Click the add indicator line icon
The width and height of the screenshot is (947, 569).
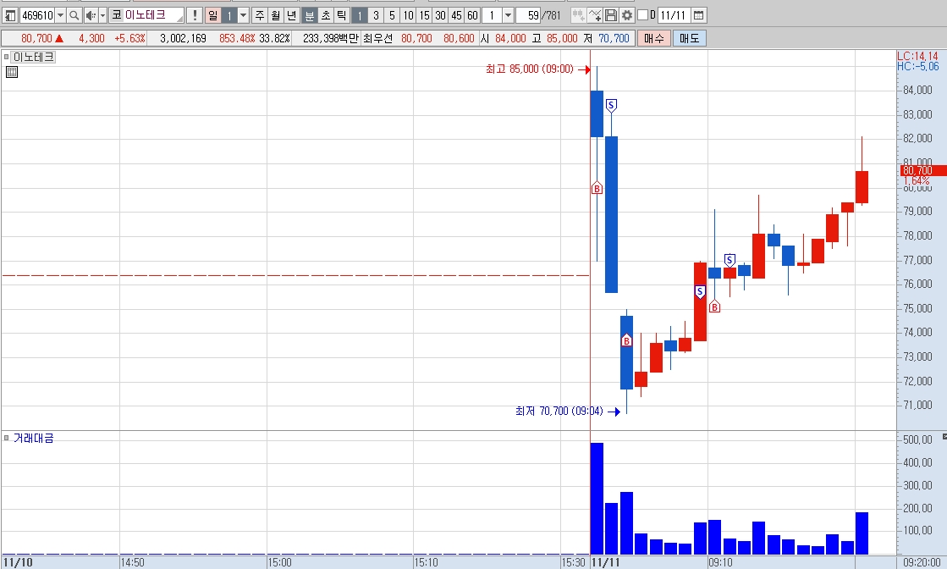(594, 15)
